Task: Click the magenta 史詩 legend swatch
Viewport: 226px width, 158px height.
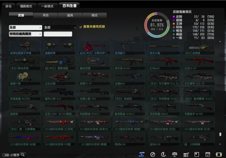Action: tap(174, 17)
